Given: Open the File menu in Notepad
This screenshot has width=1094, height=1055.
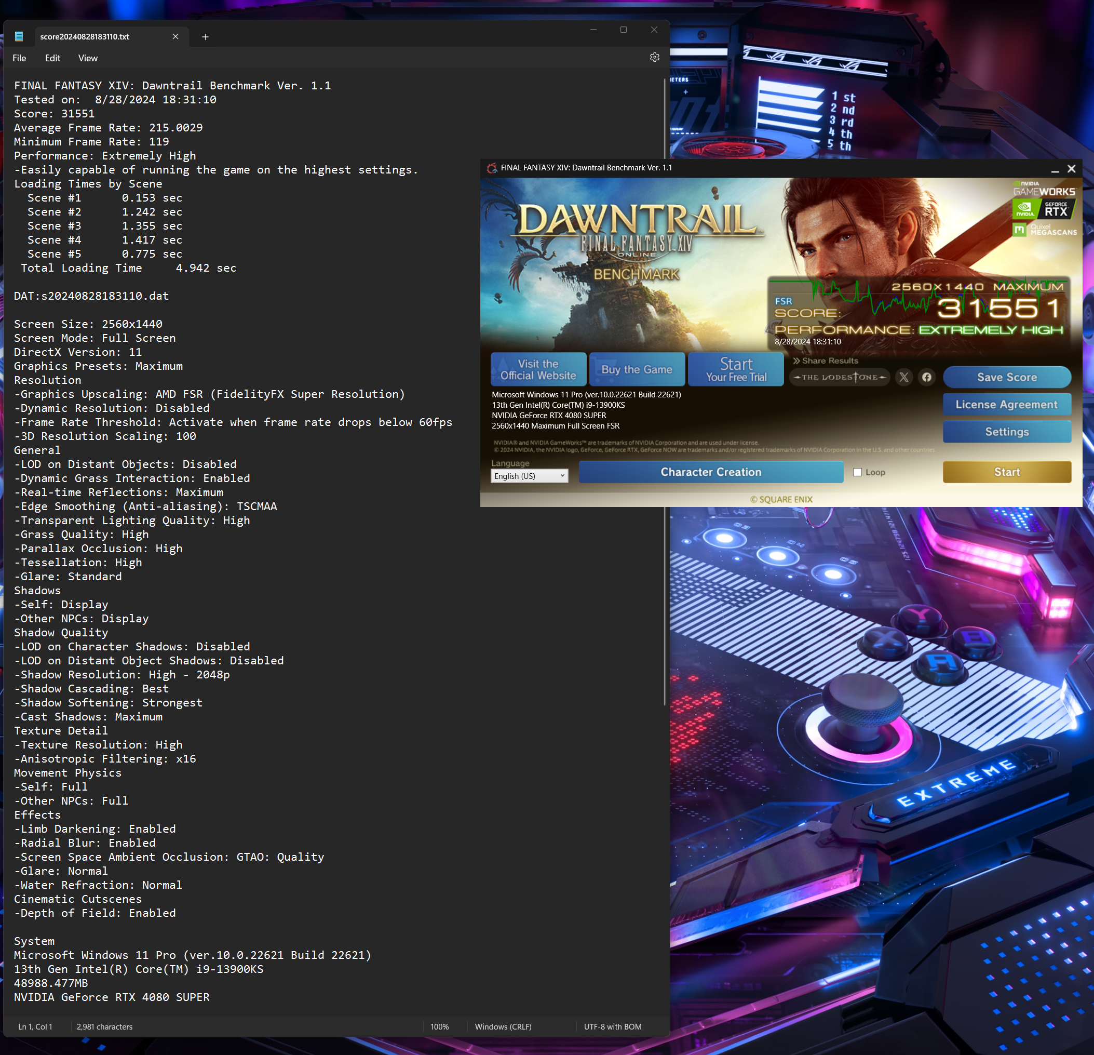Looking at the screenshot, I should 20,58.
